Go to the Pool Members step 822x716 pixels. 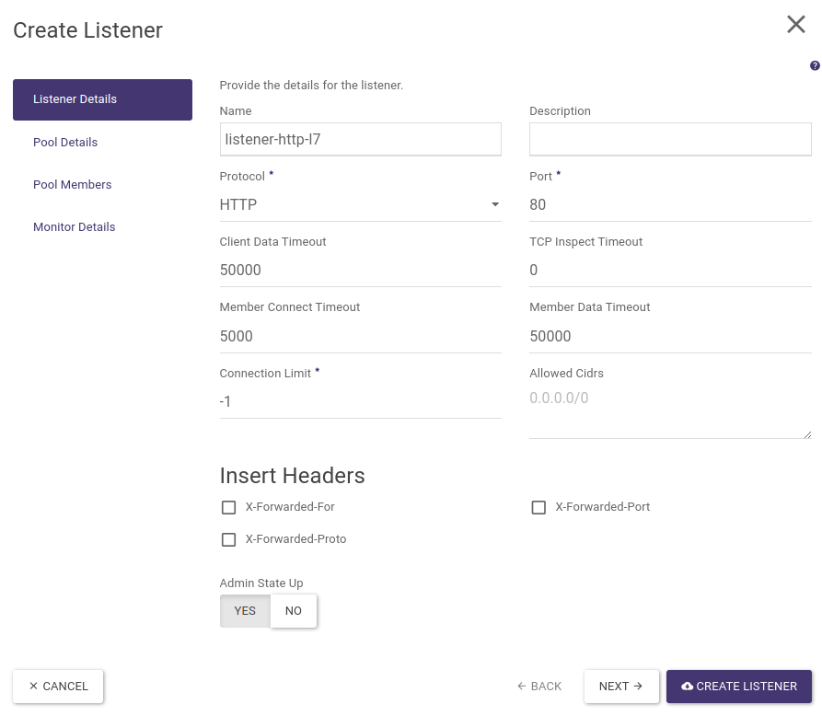(72, 185)
